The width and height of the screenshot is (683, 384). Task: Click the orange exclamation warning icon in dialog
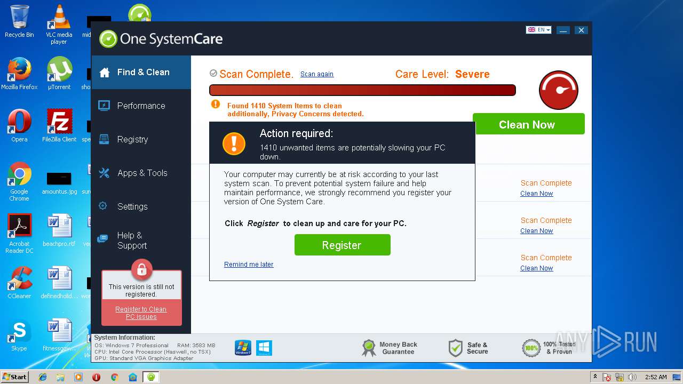click(x=234, y=143)
